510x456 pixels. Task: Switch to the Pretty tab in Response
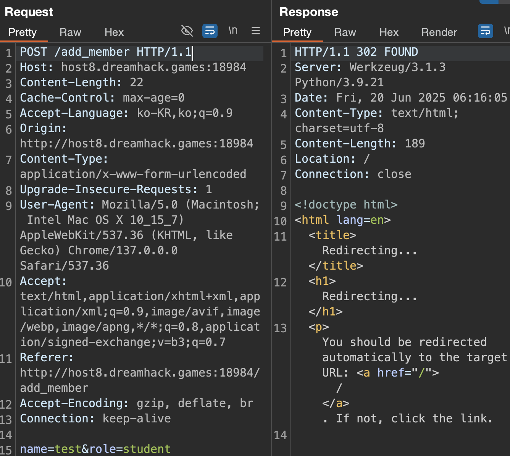click(297, 32)
